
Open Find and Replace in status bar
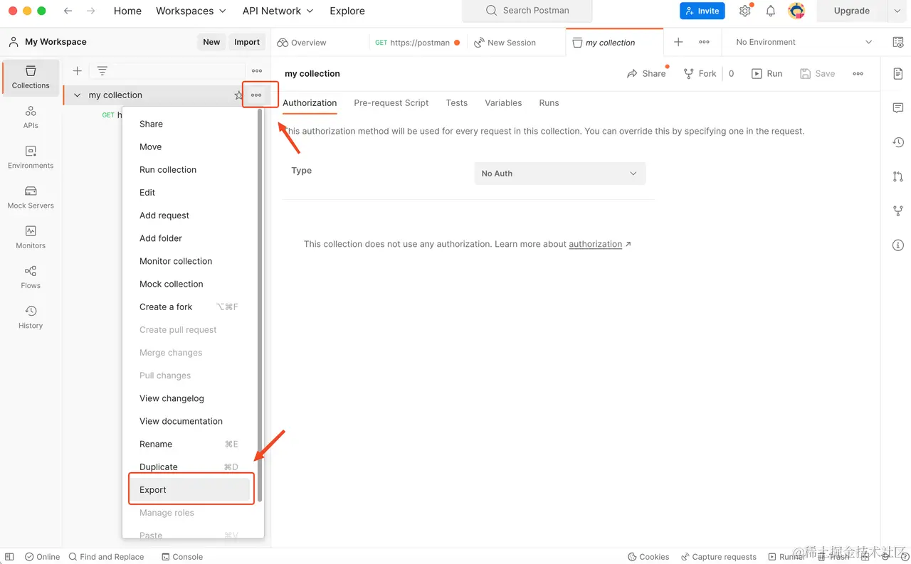pos(106,557)
